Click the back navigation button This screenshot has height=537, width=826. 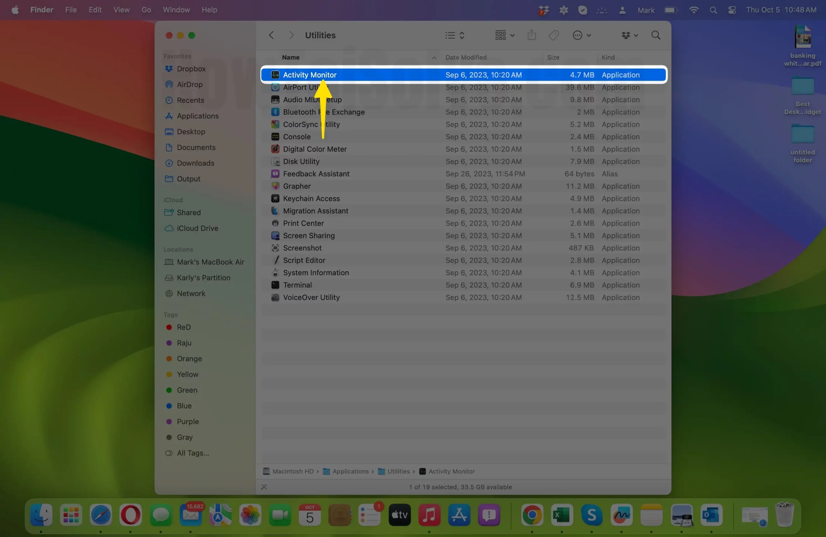271,35
